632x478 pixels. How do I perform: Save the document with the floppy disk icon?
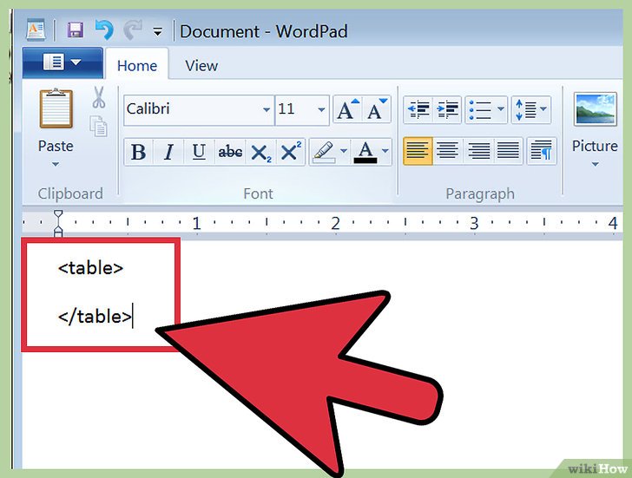coord(75,30)
